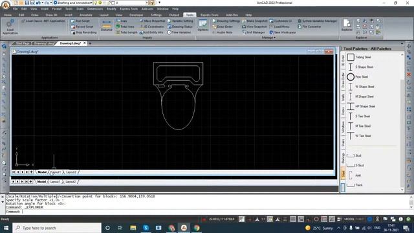Click View Snapshot
The height and width of the screenshot is (233, 414).
pos(254,27)
